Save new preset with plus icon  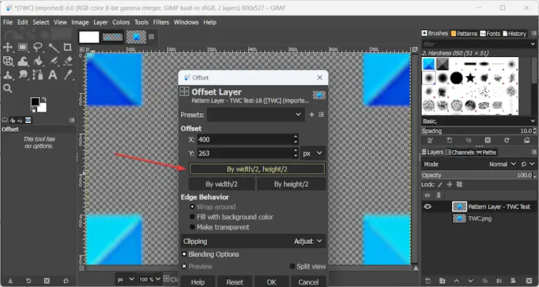[x=312, y=115]
